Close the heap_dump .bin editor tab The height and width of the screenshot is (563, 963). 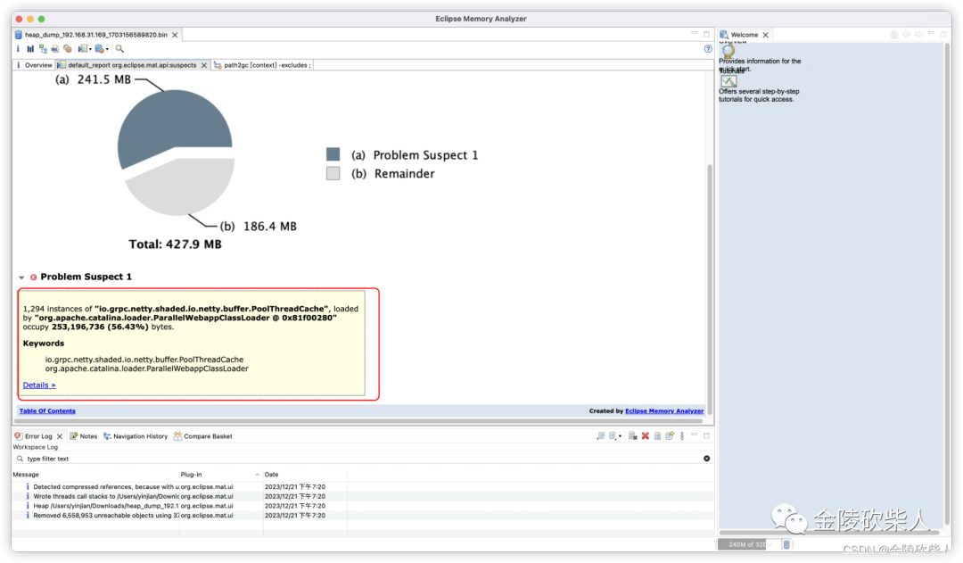pyautogui.click(x=175, y=35)
